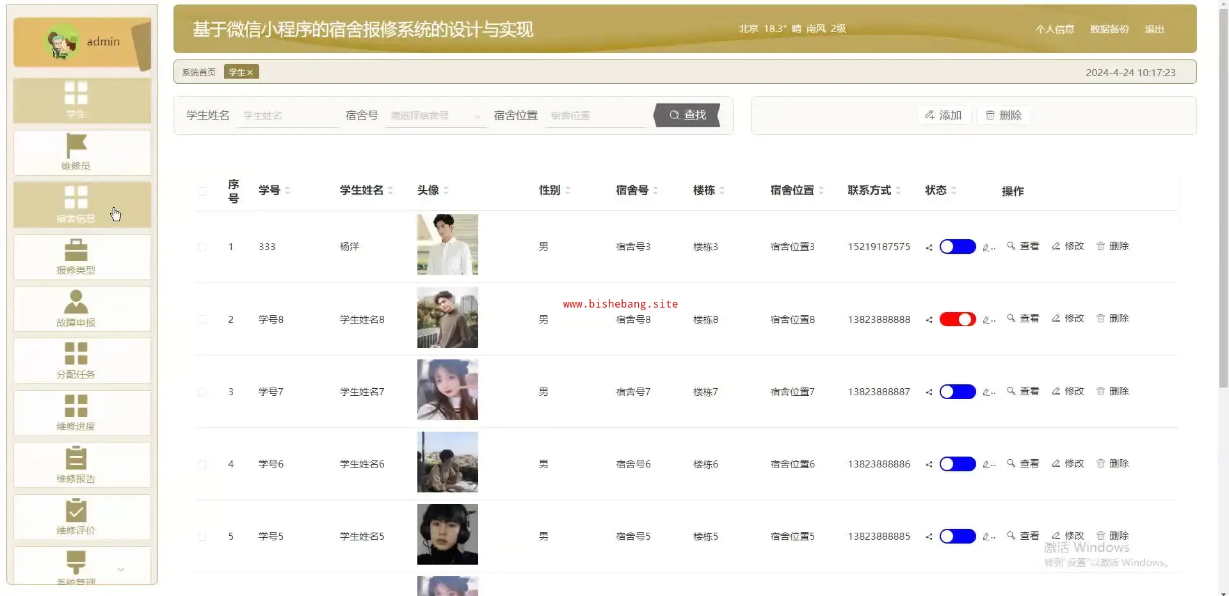Screen dimensions: 1229x596
Task: Click the 添加 button
Action: (944, 115)
